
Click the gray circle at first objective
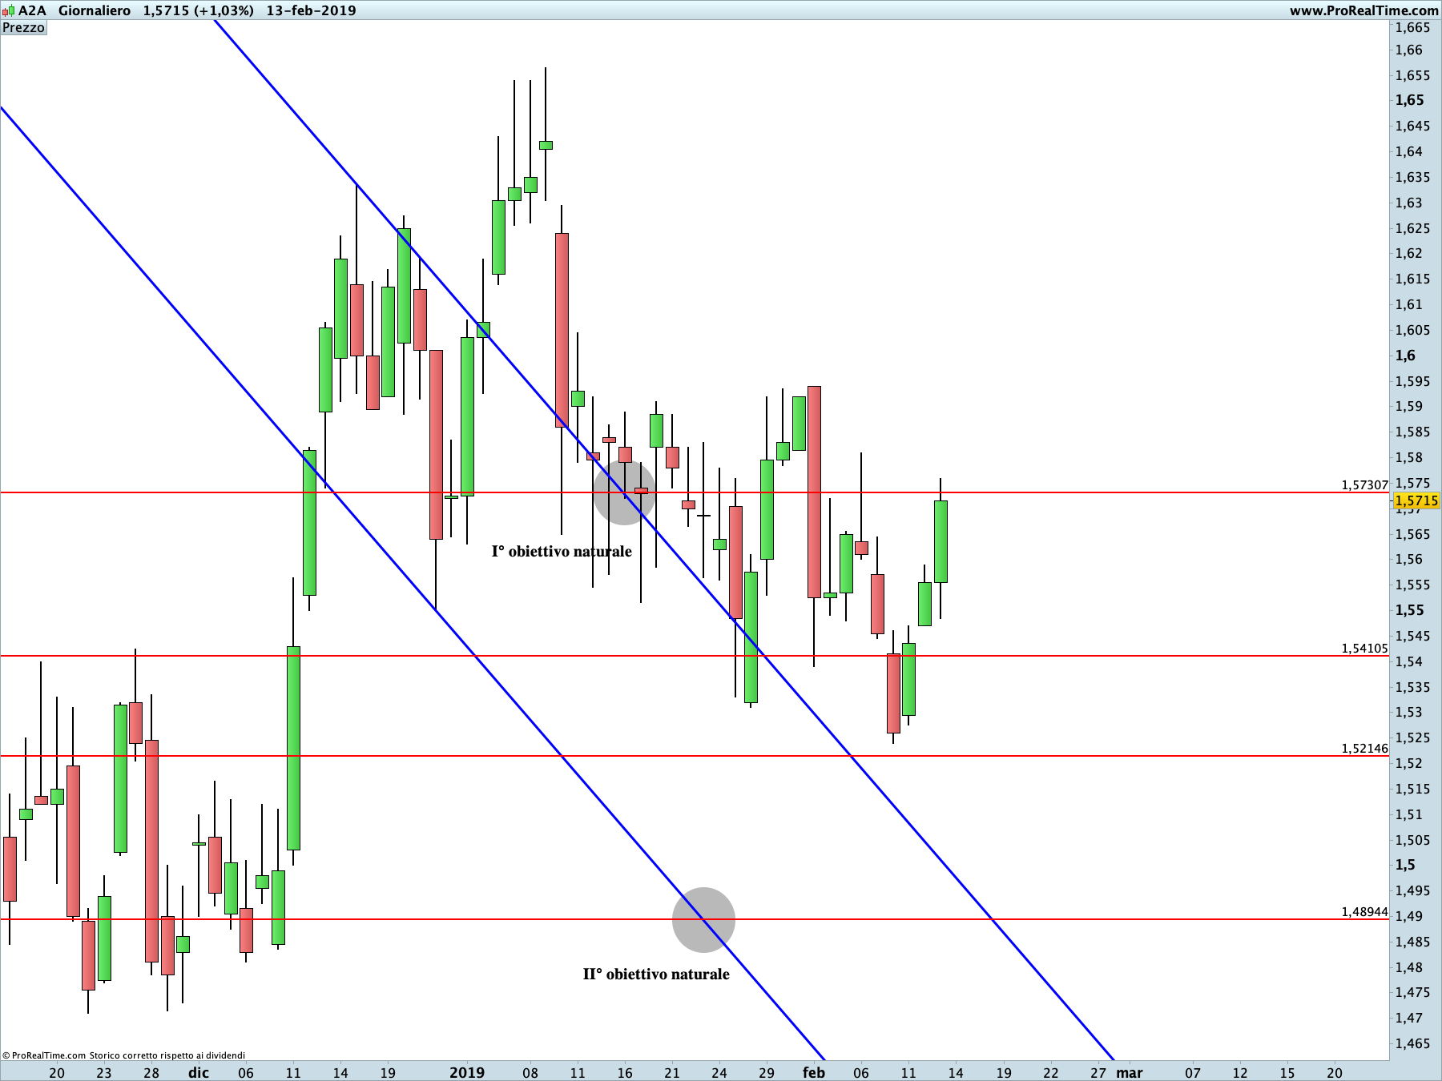(624, 493)
